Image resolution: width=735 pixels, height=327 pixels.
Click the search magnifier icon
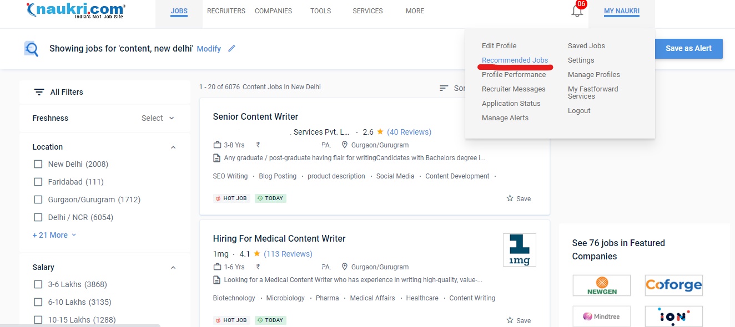point(32,49)
